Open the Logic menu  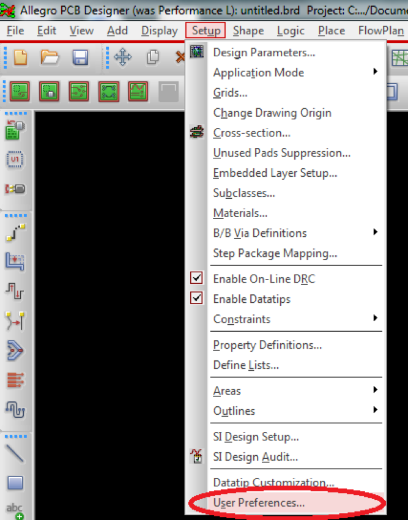[291, 31]
